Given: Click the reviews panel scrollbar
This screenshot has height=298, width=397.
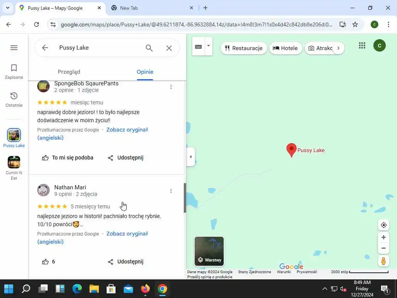Looking at the screenshot, I should [185, 198].
